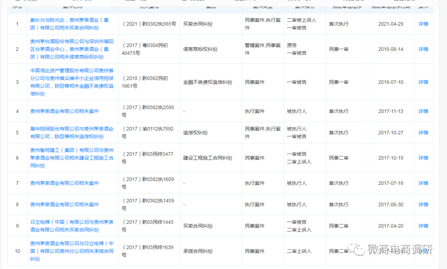Open case link 中国信达资产管理股份有限公司贵州省分公司
The image size is (447, 269).
[x=72, y=82]
